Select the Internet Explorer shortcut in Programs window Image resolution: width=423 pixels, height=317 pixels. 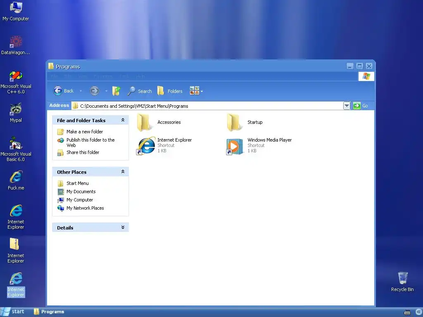(164, 146)
